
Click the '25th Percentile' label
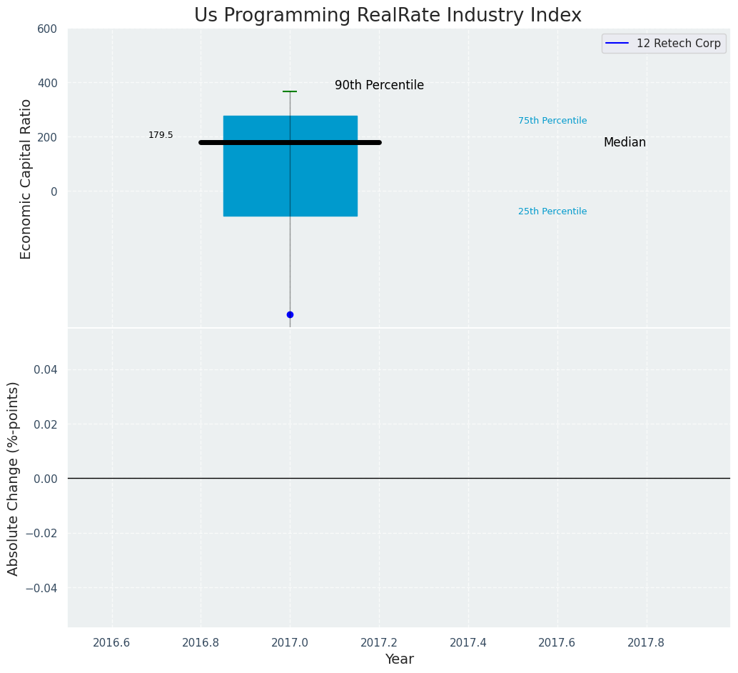[552, 211]
